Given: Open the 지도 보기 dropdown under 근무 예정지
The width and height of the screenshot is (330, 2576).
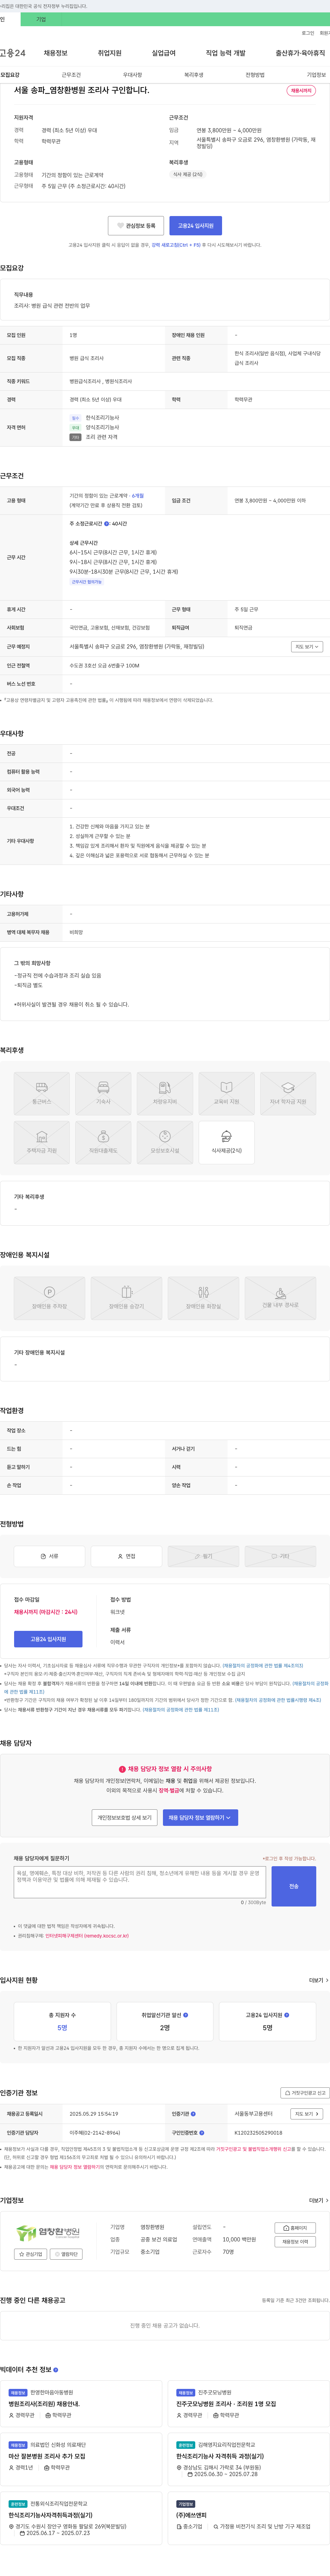Looking at the screenshot, I should pos(306,647).
